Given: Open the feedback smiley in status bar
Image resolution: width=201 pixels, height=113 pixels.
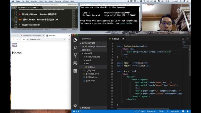Looking at the screenshot, I should (183, 111).
